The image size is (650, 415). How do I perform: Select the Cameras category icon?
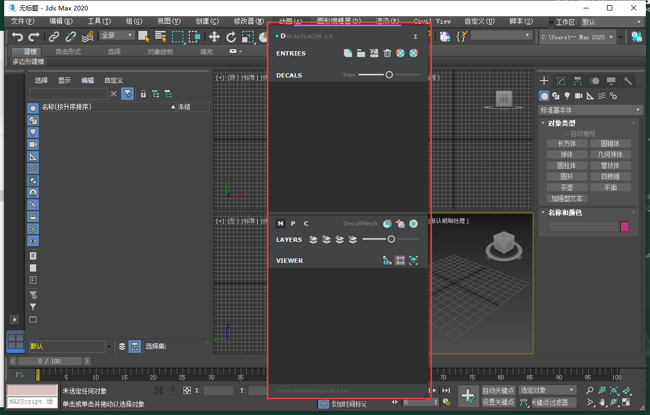coord(579,96)
